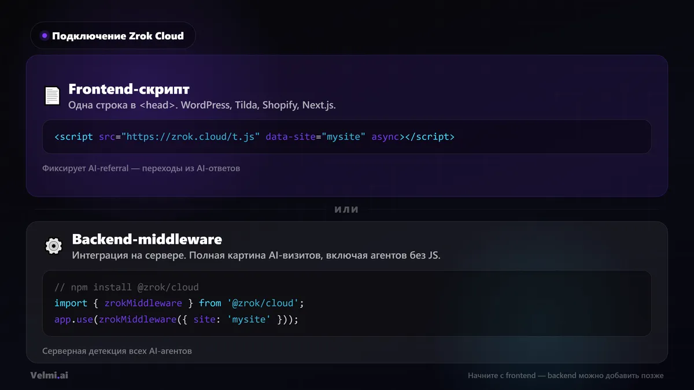
Task: Click the npm install @zrok/cloud comment
Action: pyautogui.click(x=127, y=287)
